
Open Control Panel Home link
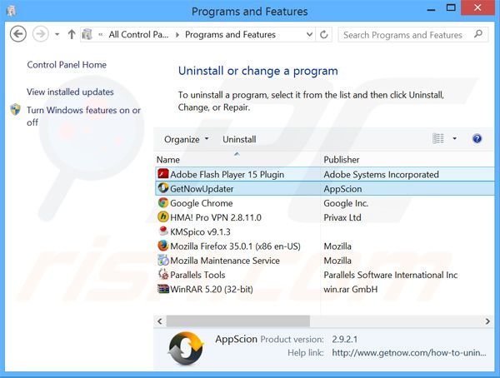(x=67, y=65)
